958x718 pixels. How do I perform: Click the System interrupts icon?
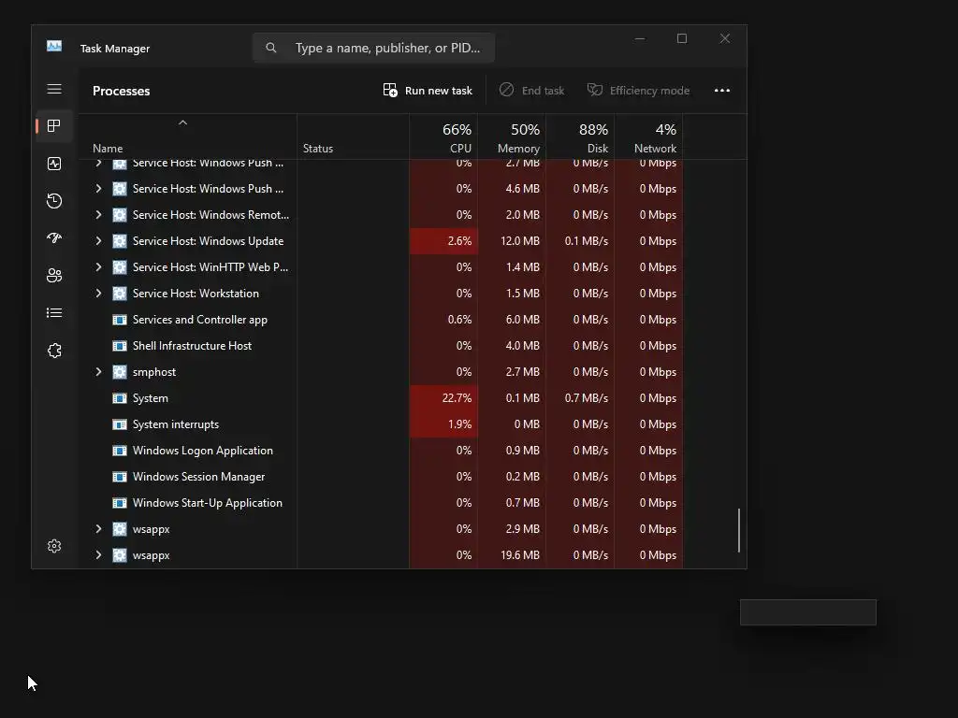tap(120, 424)
